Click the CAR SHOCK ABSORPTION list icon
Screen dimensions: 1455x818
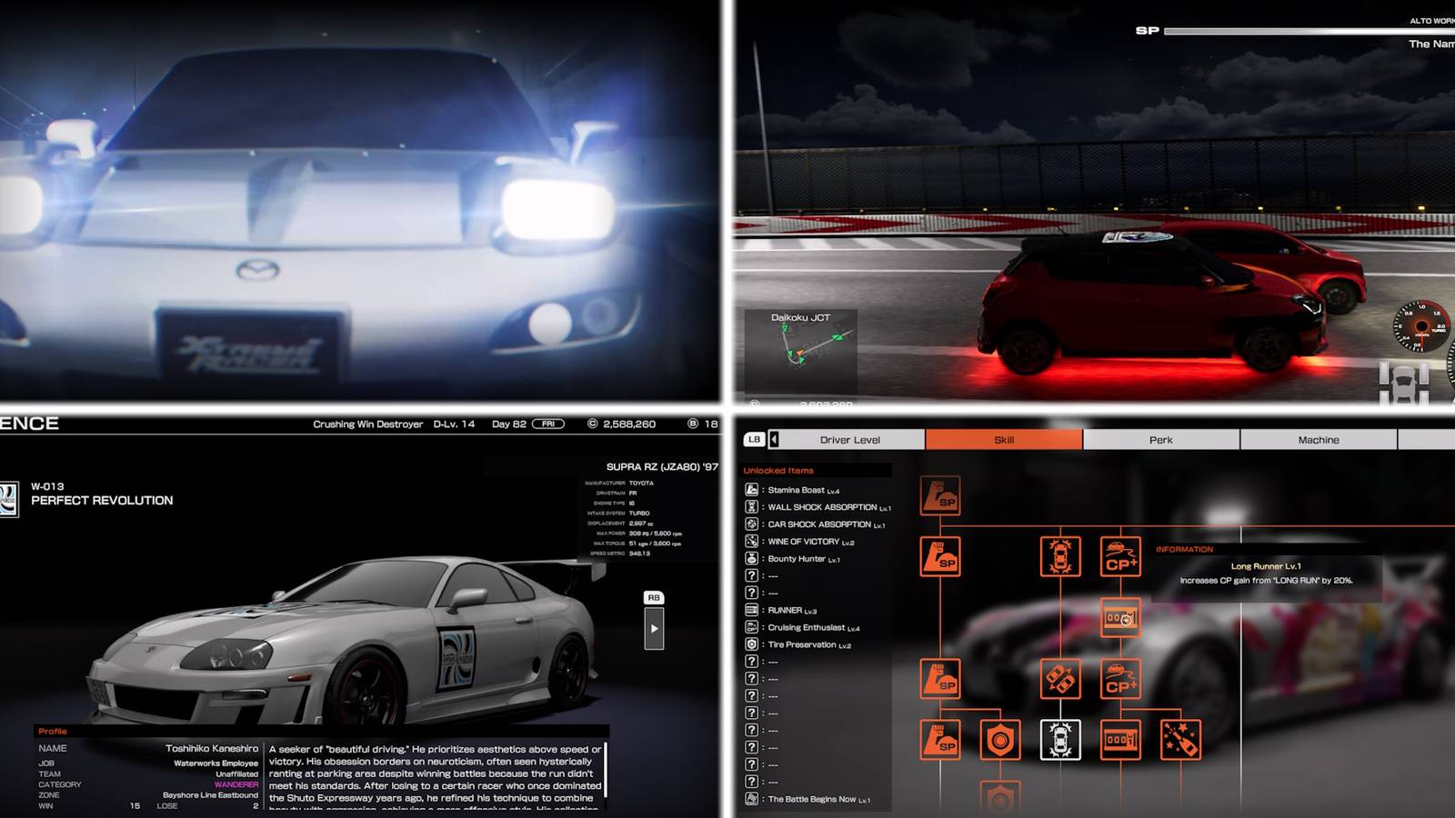coord(751,524)
